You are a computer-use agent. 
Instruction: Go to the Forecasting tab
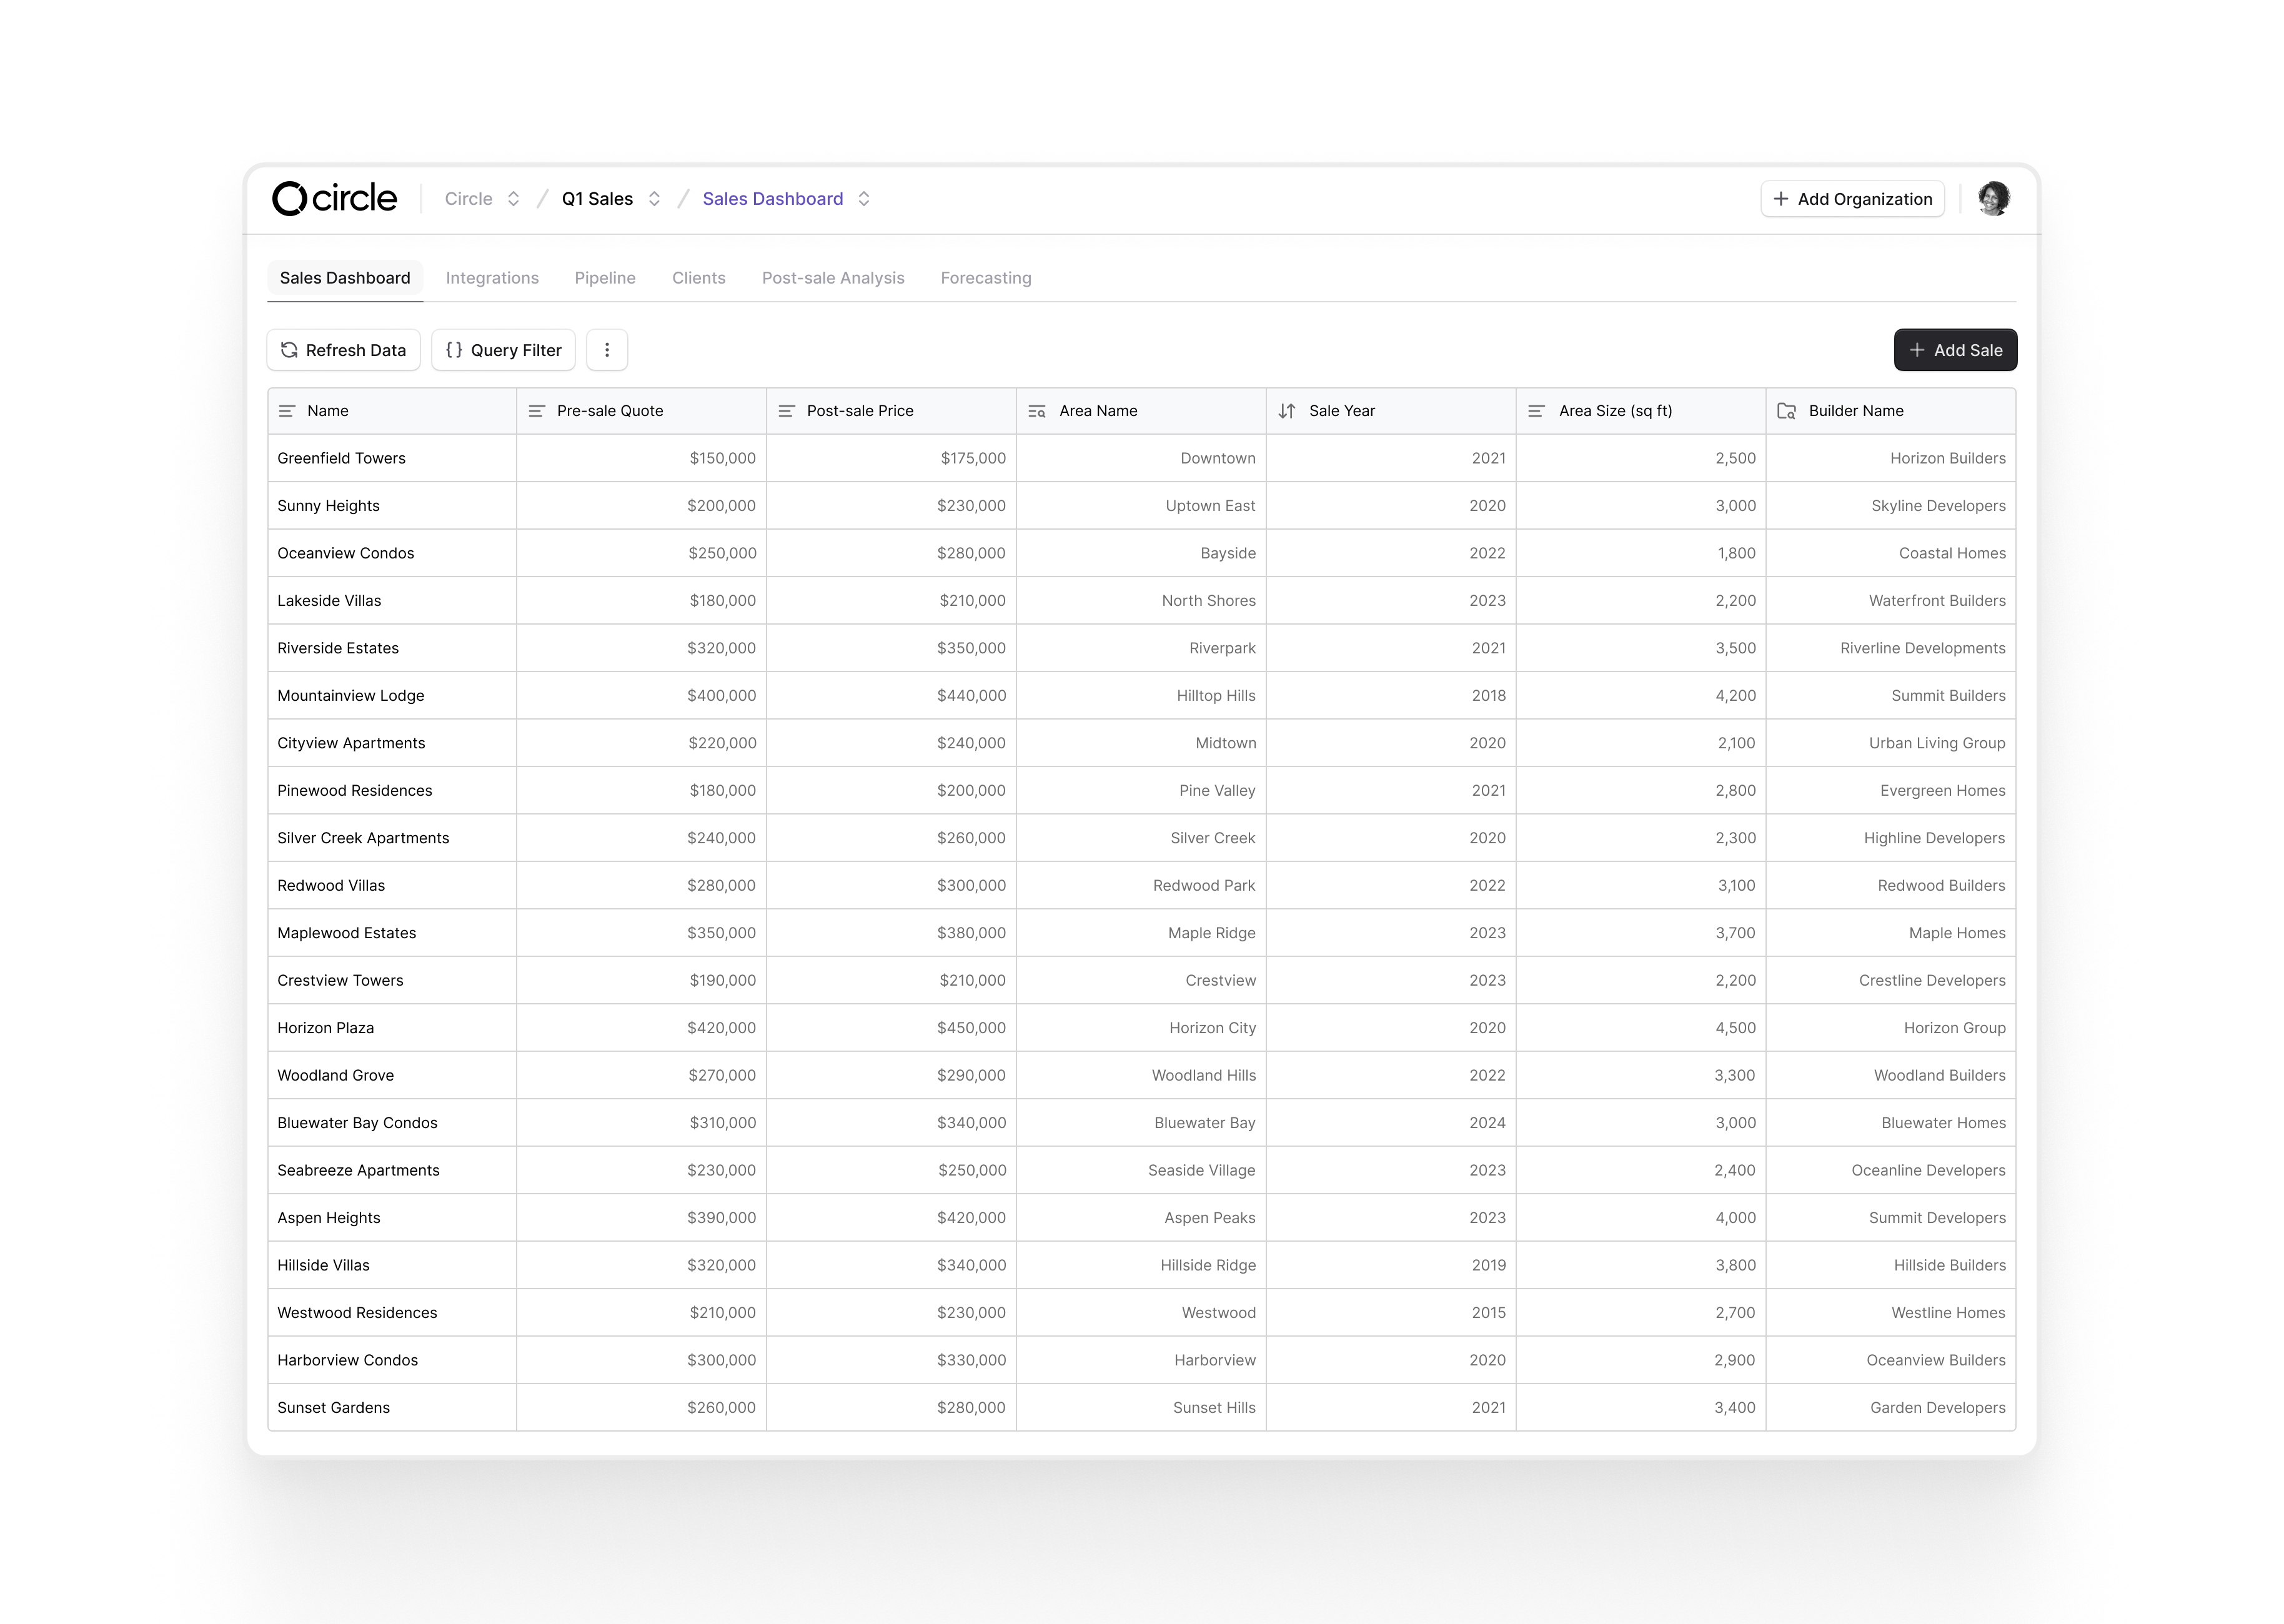986,278
